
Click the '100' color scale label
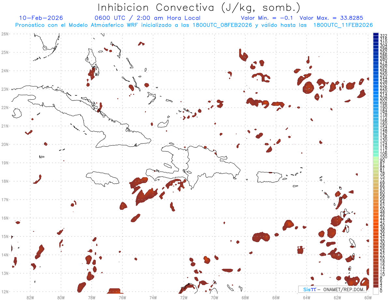click(384, 157)
